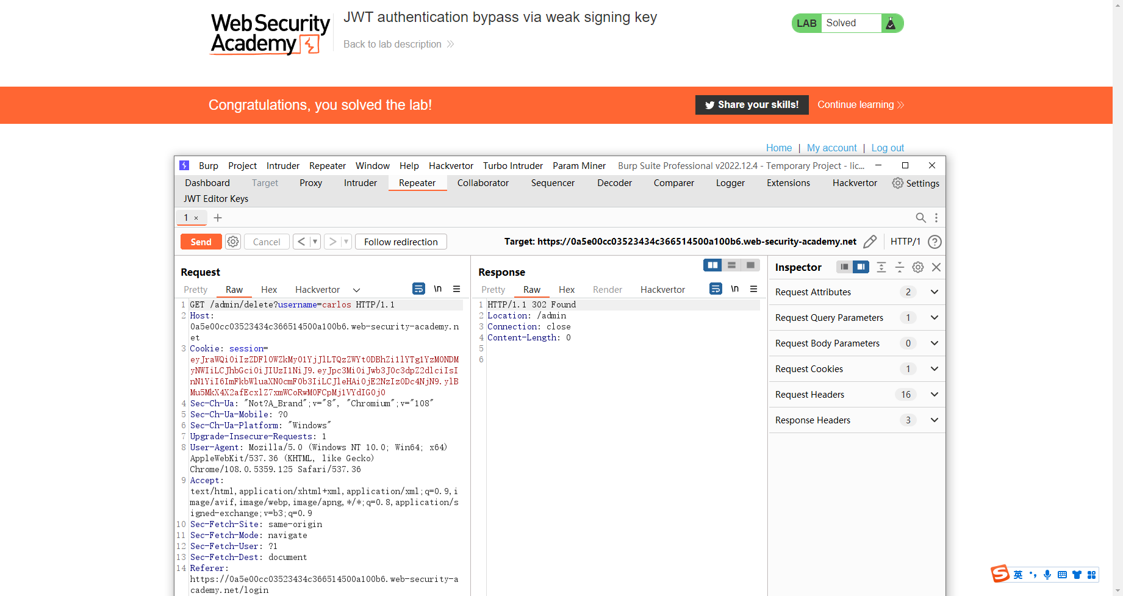Open the help question mark icon
This screenshot has width=1123, height=596.
coord(935,242)
